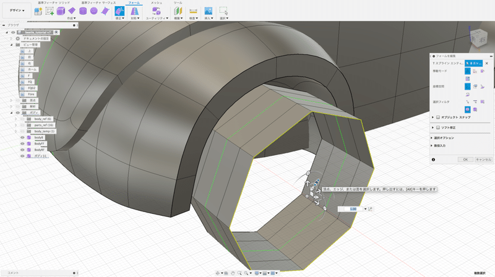This screenshot has width=495, height=277.
Task: Collapse the ビュー管理 folder
Action: [x=11, y=45]
